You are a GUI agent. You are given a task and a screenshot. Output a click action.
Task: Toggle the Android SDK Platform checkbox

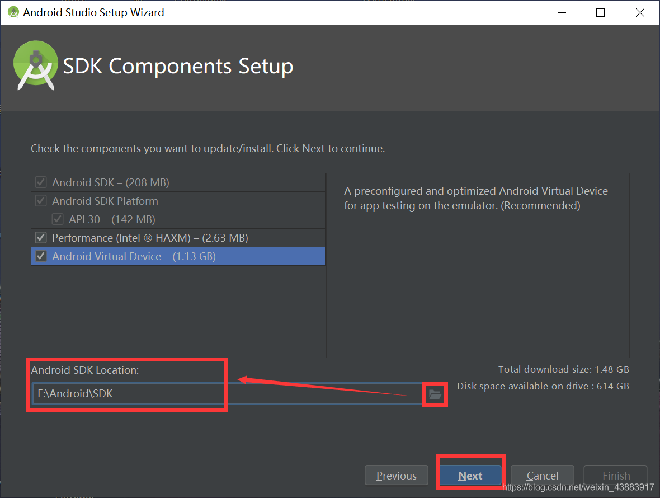tap(41, 201)
